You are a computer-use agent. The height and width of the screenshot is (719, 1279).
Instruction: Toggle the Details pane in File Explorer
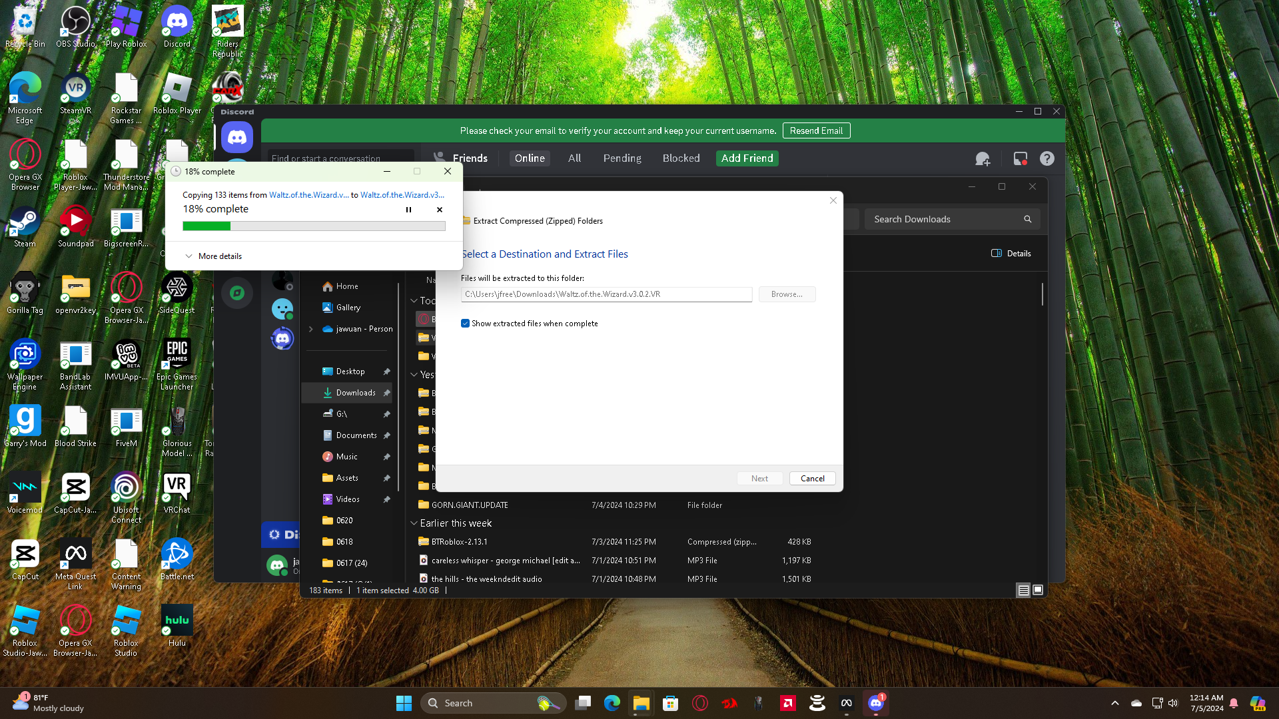pyautogui.click(x=1011, y=254)
